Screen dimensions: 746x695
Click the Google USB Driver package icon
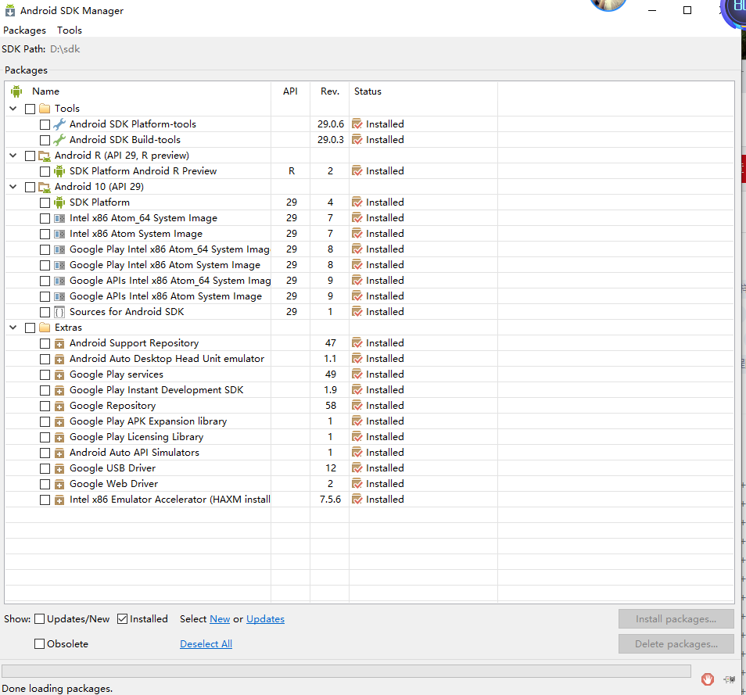click(x=59, y=469)
